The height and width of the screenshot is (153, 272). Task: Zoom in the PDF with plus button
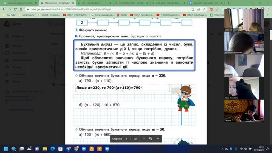pos(158,139)
